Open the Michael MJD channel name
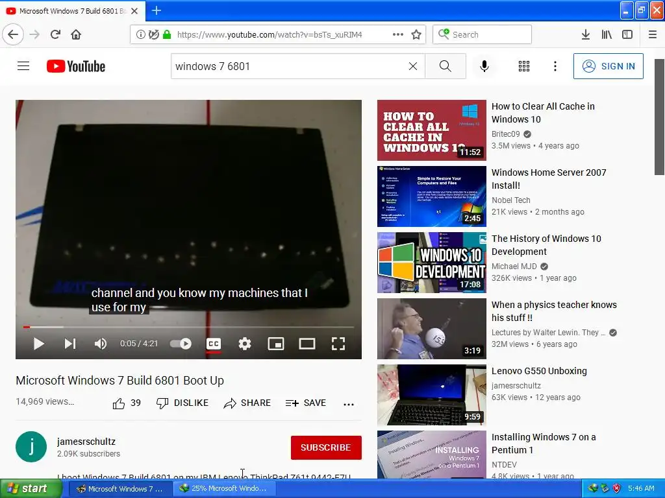 (514, 267)
